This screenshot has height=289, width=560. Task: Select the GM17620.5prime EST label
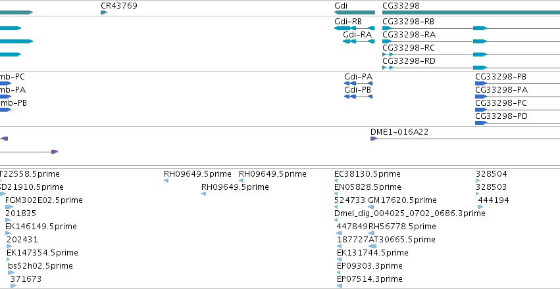coord(402,200)
